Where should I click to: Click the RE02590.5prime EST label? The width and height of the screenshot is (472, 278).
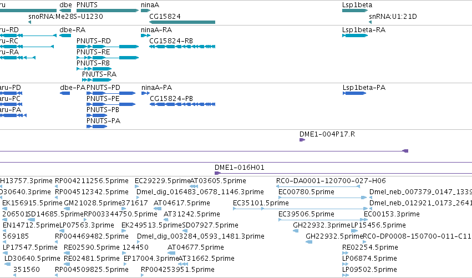click(92, 247)
